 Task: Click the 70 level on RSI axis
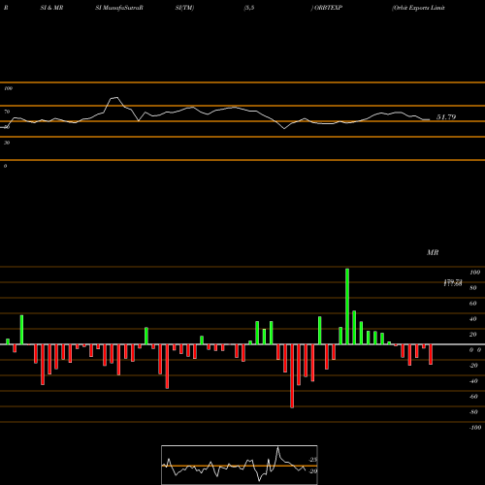(7, 112)
